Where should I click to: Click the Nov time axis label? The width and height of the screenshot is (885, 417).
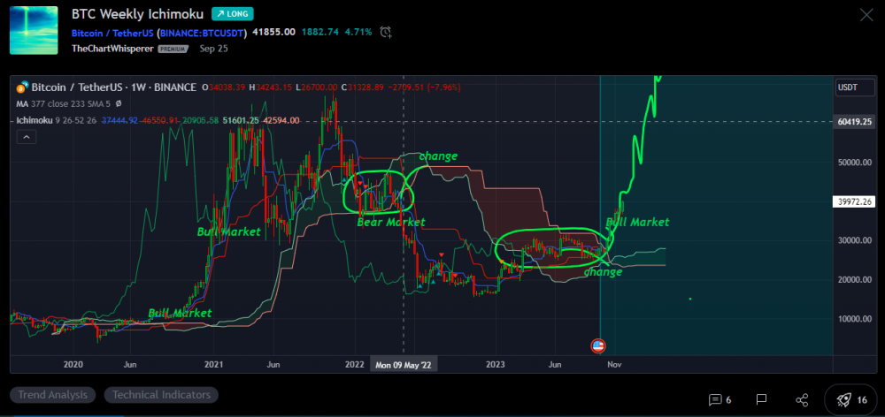[x=614, y=365]
